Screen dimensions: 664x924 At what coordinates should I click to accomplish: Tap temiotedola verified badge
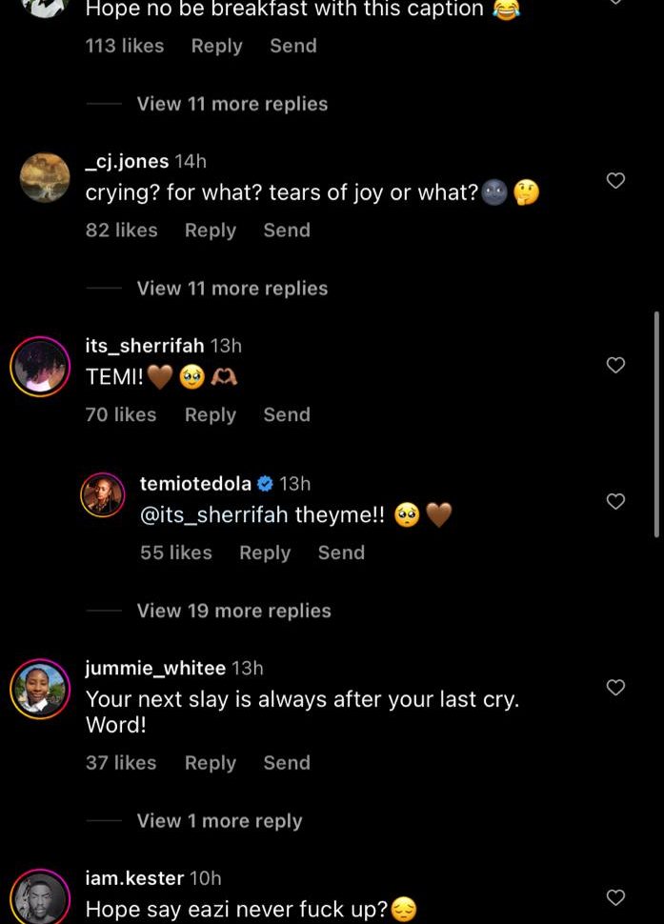pos(266,484)
